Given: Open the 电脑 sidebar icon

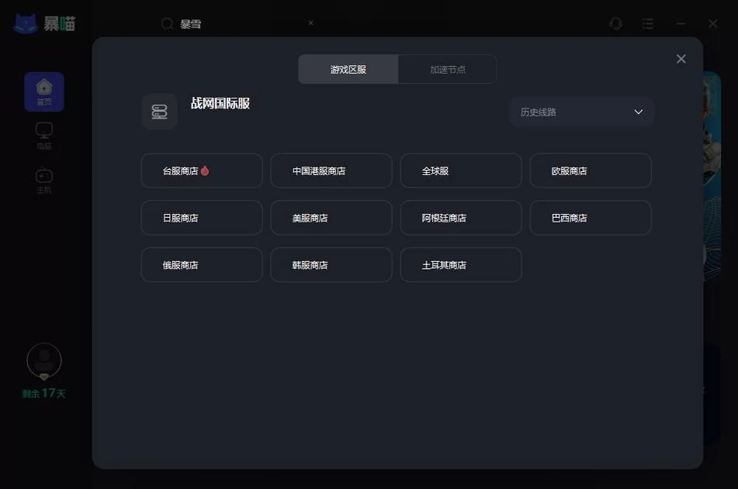Looking at the screenshot, I should (44, 136).
